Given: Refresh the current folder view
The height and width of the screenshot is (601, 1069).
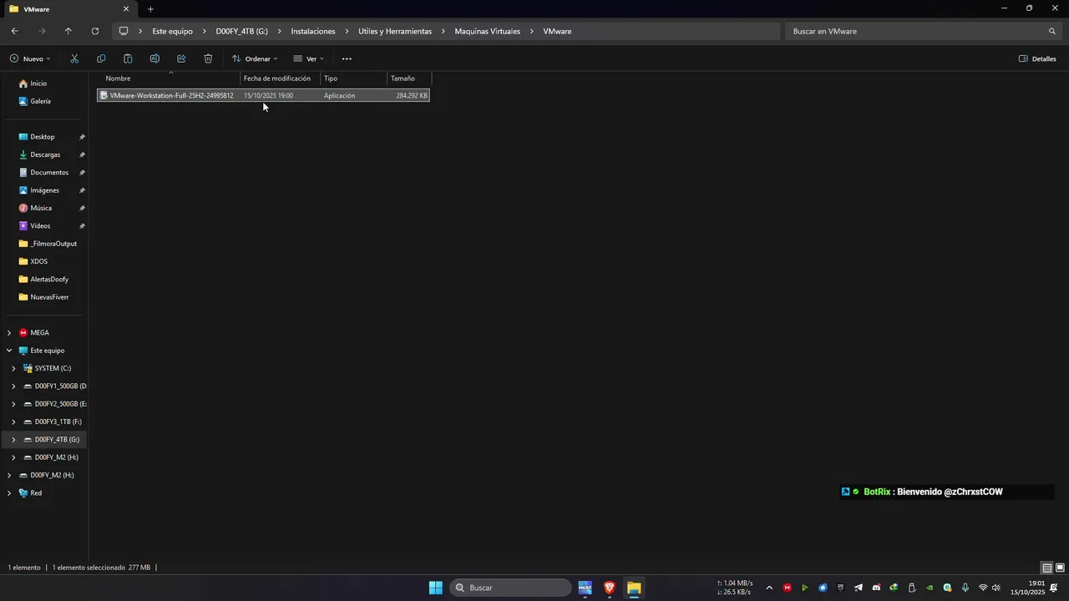Looking at the screenshot, I should (x=95, y=31).
